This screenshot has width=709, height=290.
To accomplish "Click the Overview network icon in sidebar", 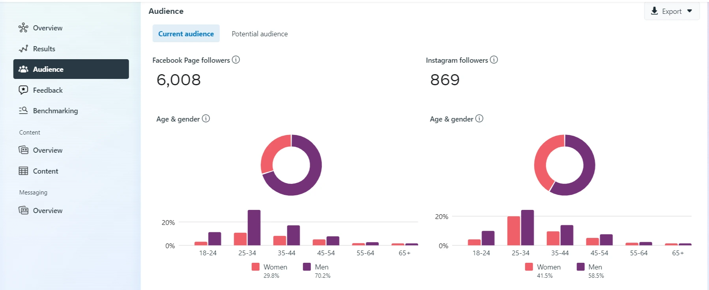I will 23,28.
